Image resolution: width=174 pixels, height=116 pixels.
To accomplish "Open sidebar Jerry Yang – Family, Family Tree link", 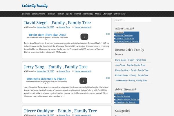I will [x=130, y=65].
